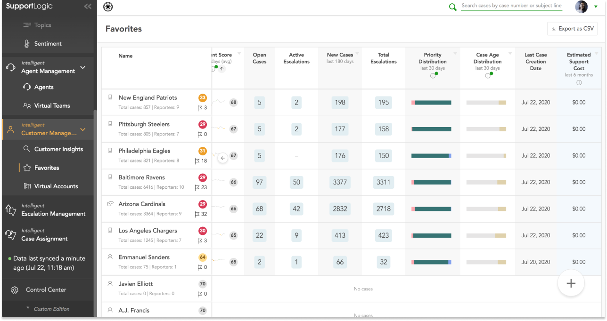Viewport: 607px width, 321px height.
Task: Click the Escalation Management icon
Action: 11,210
